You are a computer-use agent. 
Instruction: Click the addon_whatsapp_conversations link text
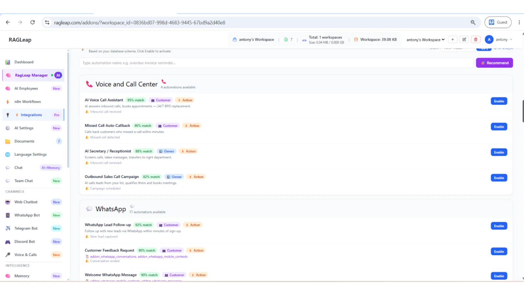click(113, 257)
